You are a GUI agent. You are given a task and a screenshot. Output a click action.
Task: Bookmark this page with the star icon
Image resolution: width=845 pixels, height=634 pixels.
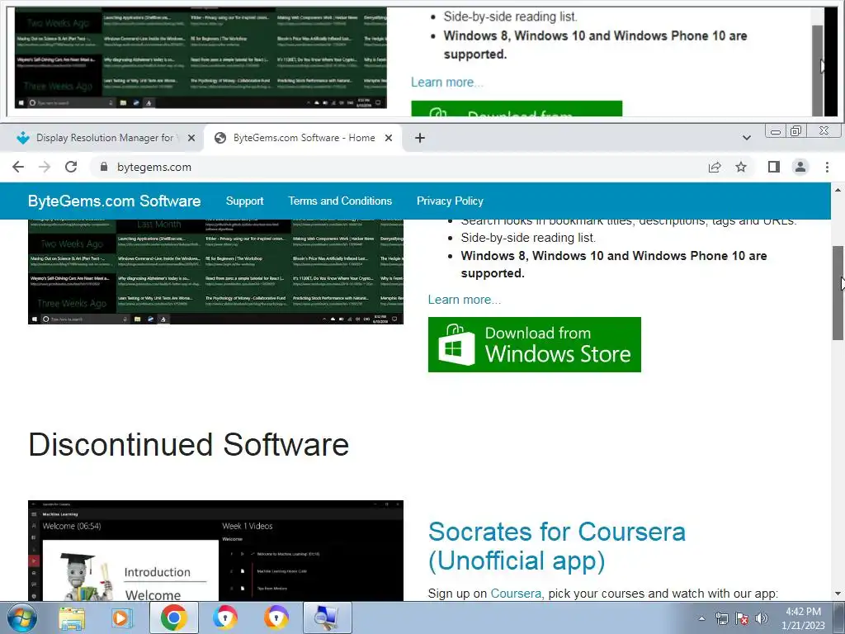point(741,167)
